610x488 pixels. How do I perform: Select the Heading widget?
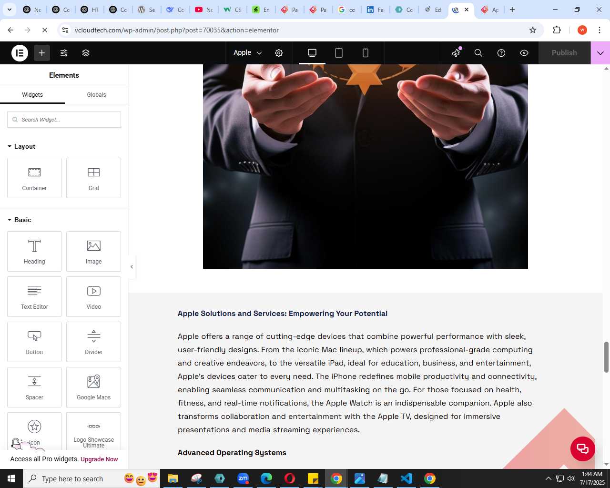34,251
